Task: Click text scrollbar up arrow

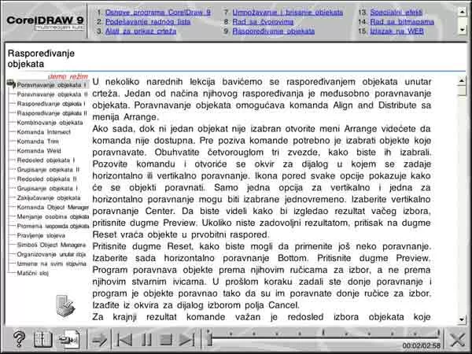Action: pos(462,80)
